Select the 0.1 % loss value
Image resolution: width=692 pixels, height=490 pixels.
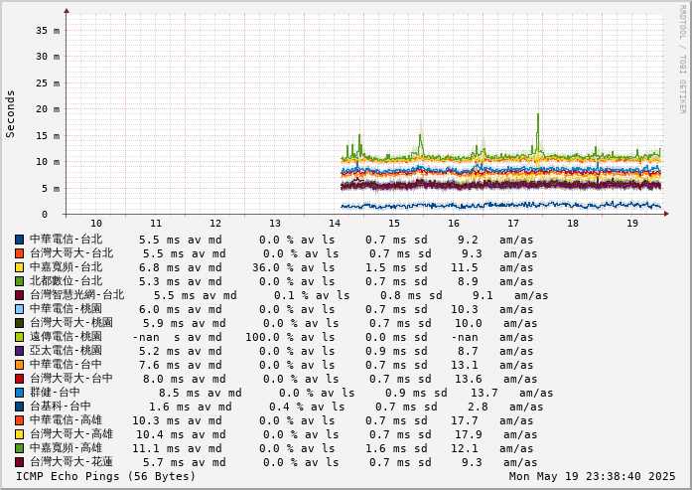[291, 295]
